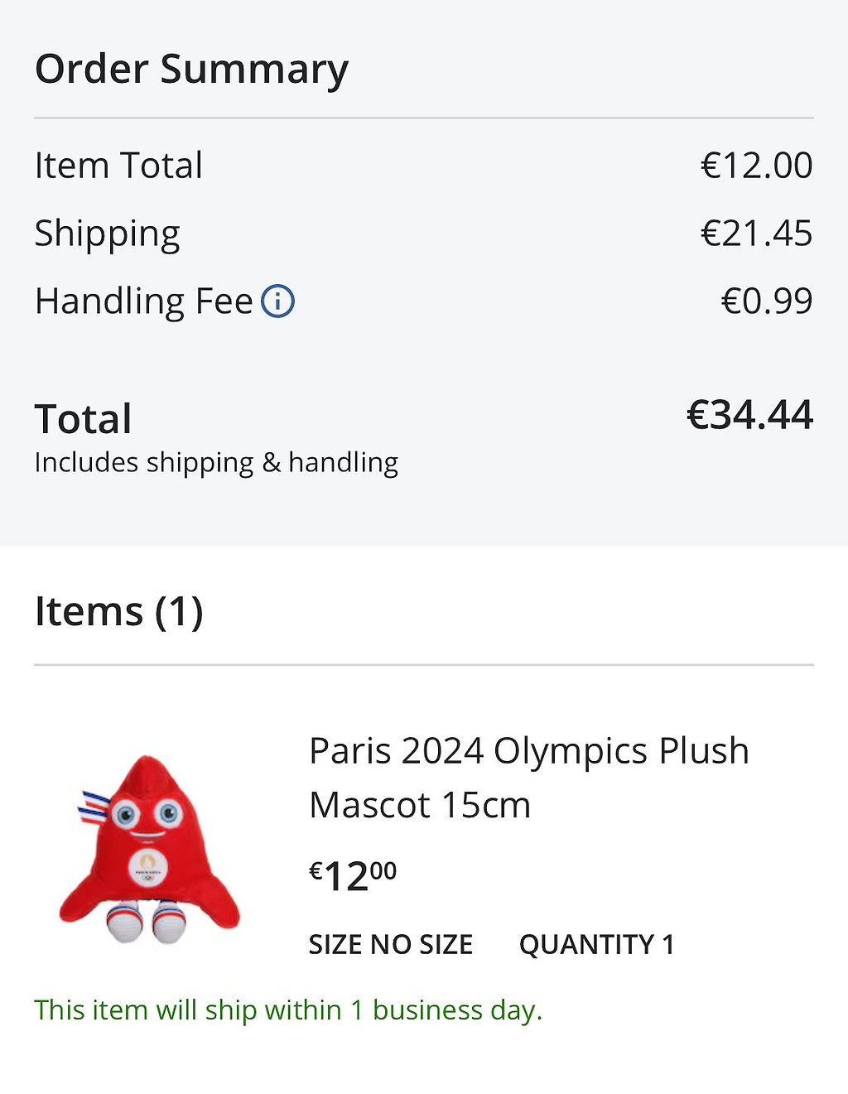Viewport: 848px width, 1094px height.
Task: Open the Paris 2024 mascot product image
Action: click(x=149, y=849)
